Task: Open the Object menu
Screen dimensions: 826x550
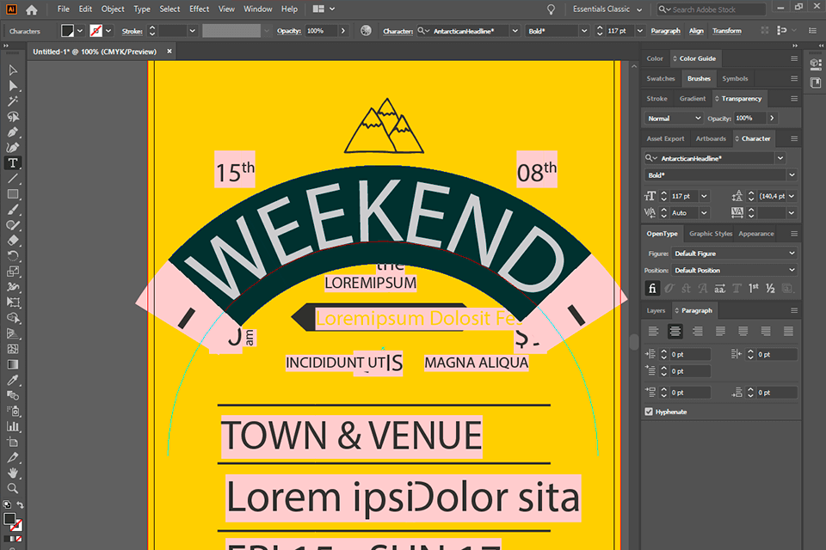Action: (113, 9)
